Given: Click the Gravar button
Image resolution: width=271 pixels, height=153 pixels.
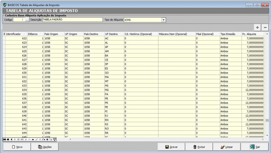Looking at the screenshot, I should [171, 147].
